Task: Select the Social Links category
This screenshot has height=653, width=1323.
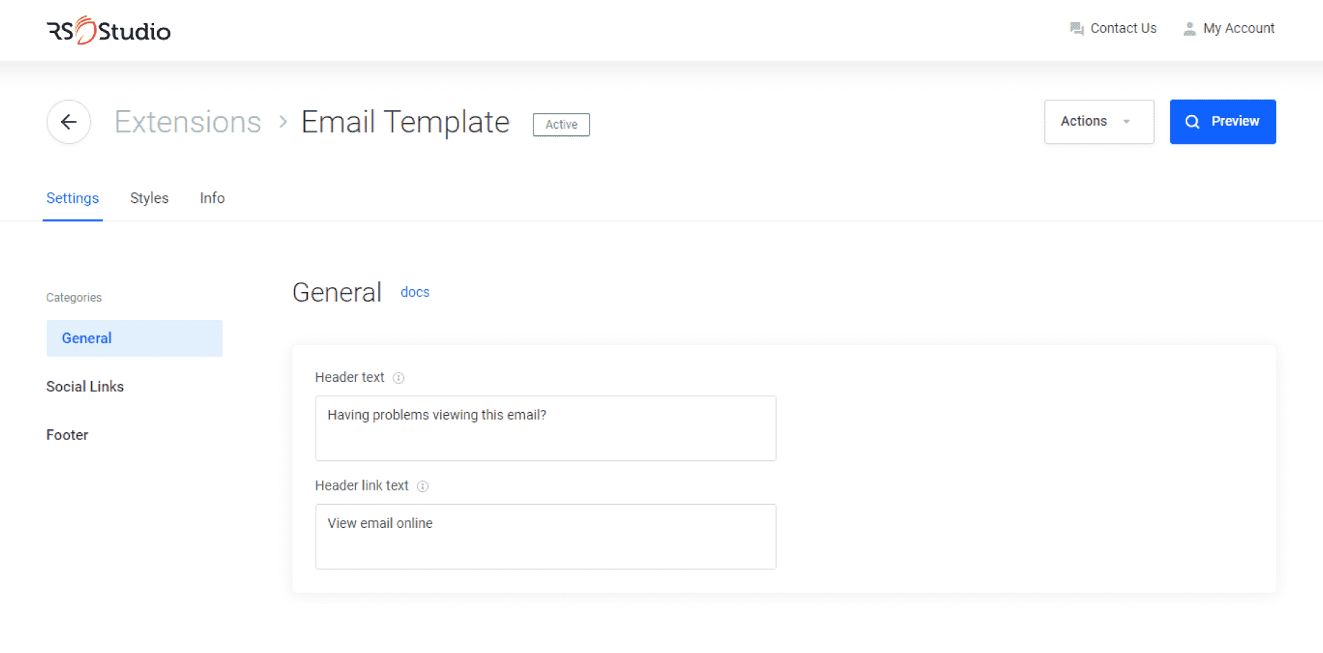Action: pos(85,387)
